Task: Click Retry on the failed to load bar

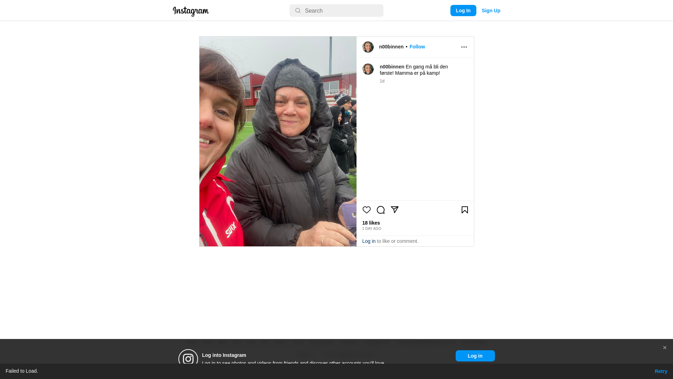Action: pos(661,371)
